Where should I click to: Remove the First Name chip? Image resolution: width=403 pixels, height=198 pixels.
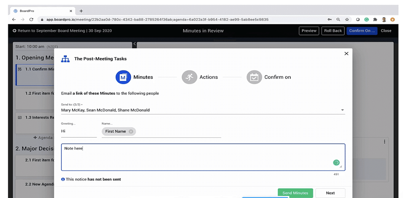tap(131, 132)
